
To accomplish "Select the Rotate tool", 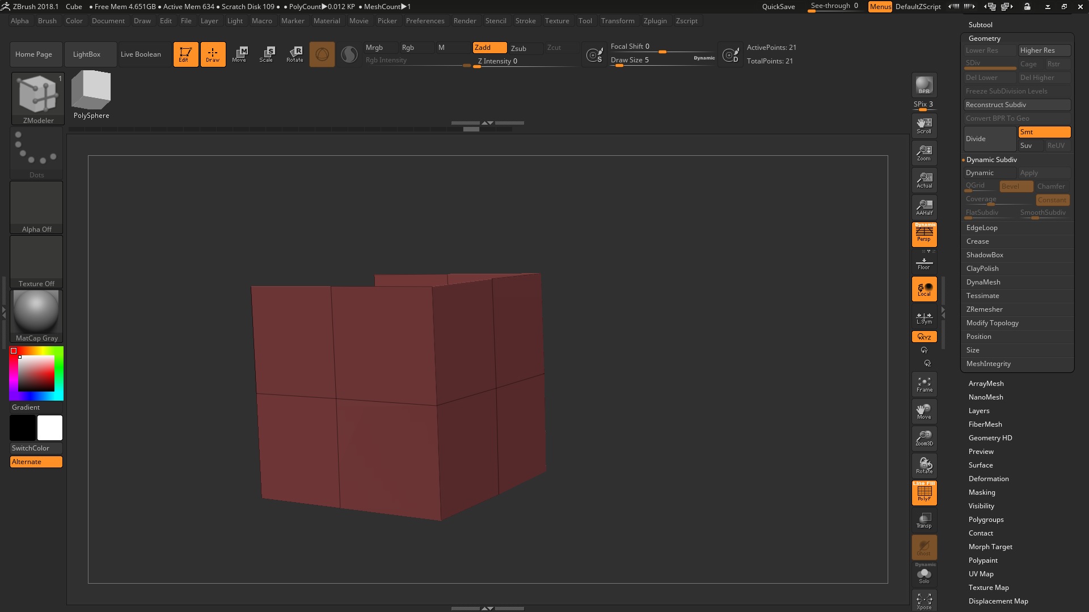I will pyautogui.click(x=295, y=54).
